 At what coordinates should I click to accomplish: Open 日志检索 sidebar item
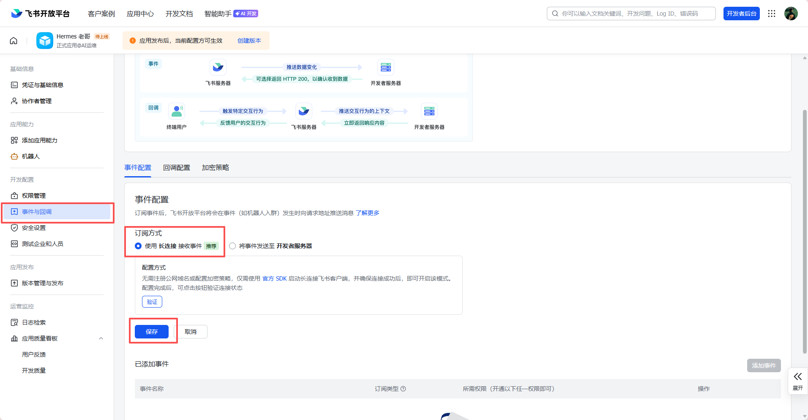click(57, 322)
